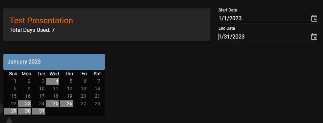Click into the End Date input field
Viewport: 323px width, 123px height.
tap(264, 36)
